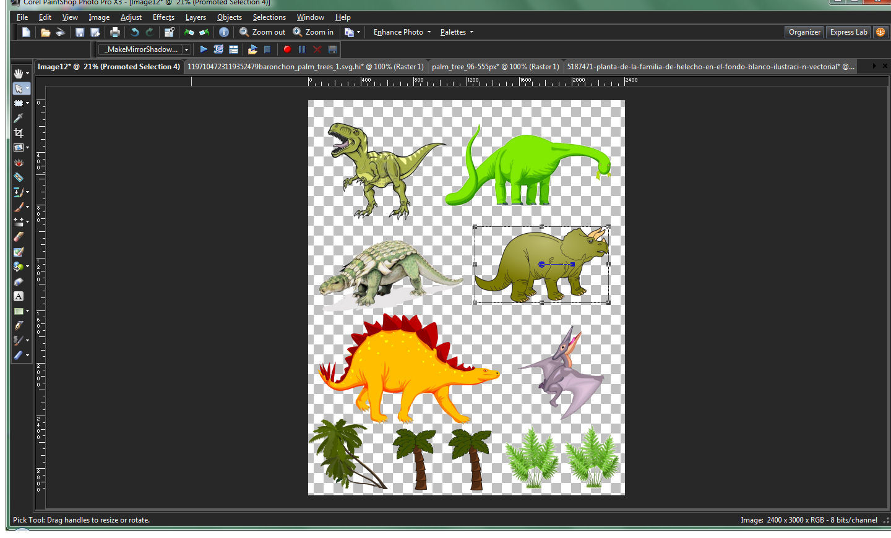
Task: Undo the last action
Action: click(x=134, y=32)
